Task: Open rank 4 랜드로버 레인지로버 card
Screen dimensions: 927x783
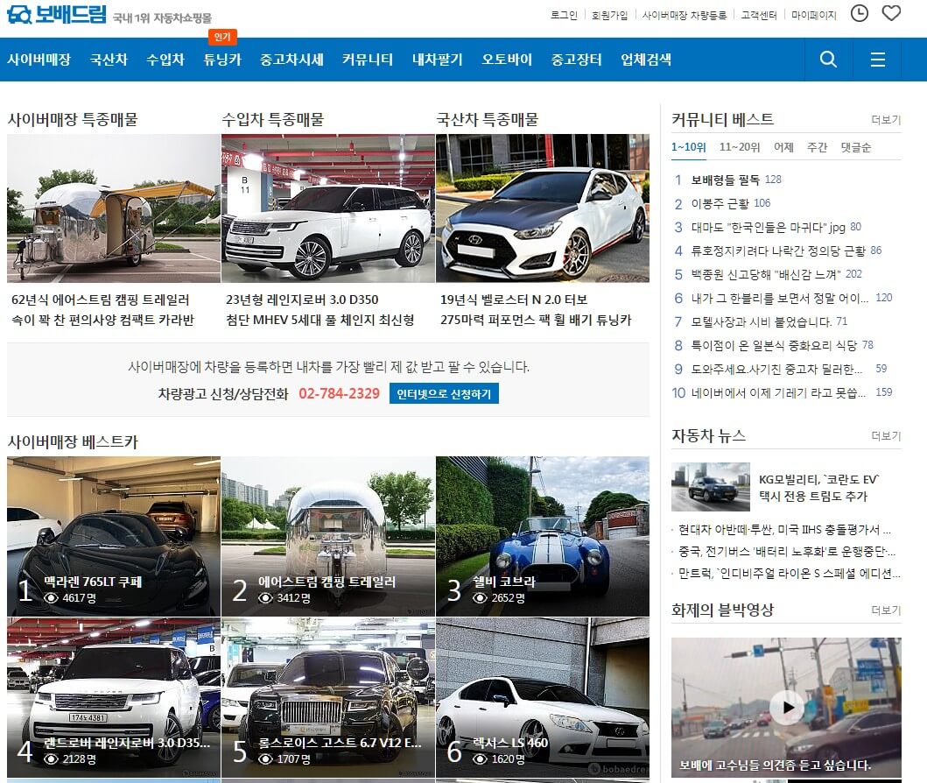Action: point(114,698)
